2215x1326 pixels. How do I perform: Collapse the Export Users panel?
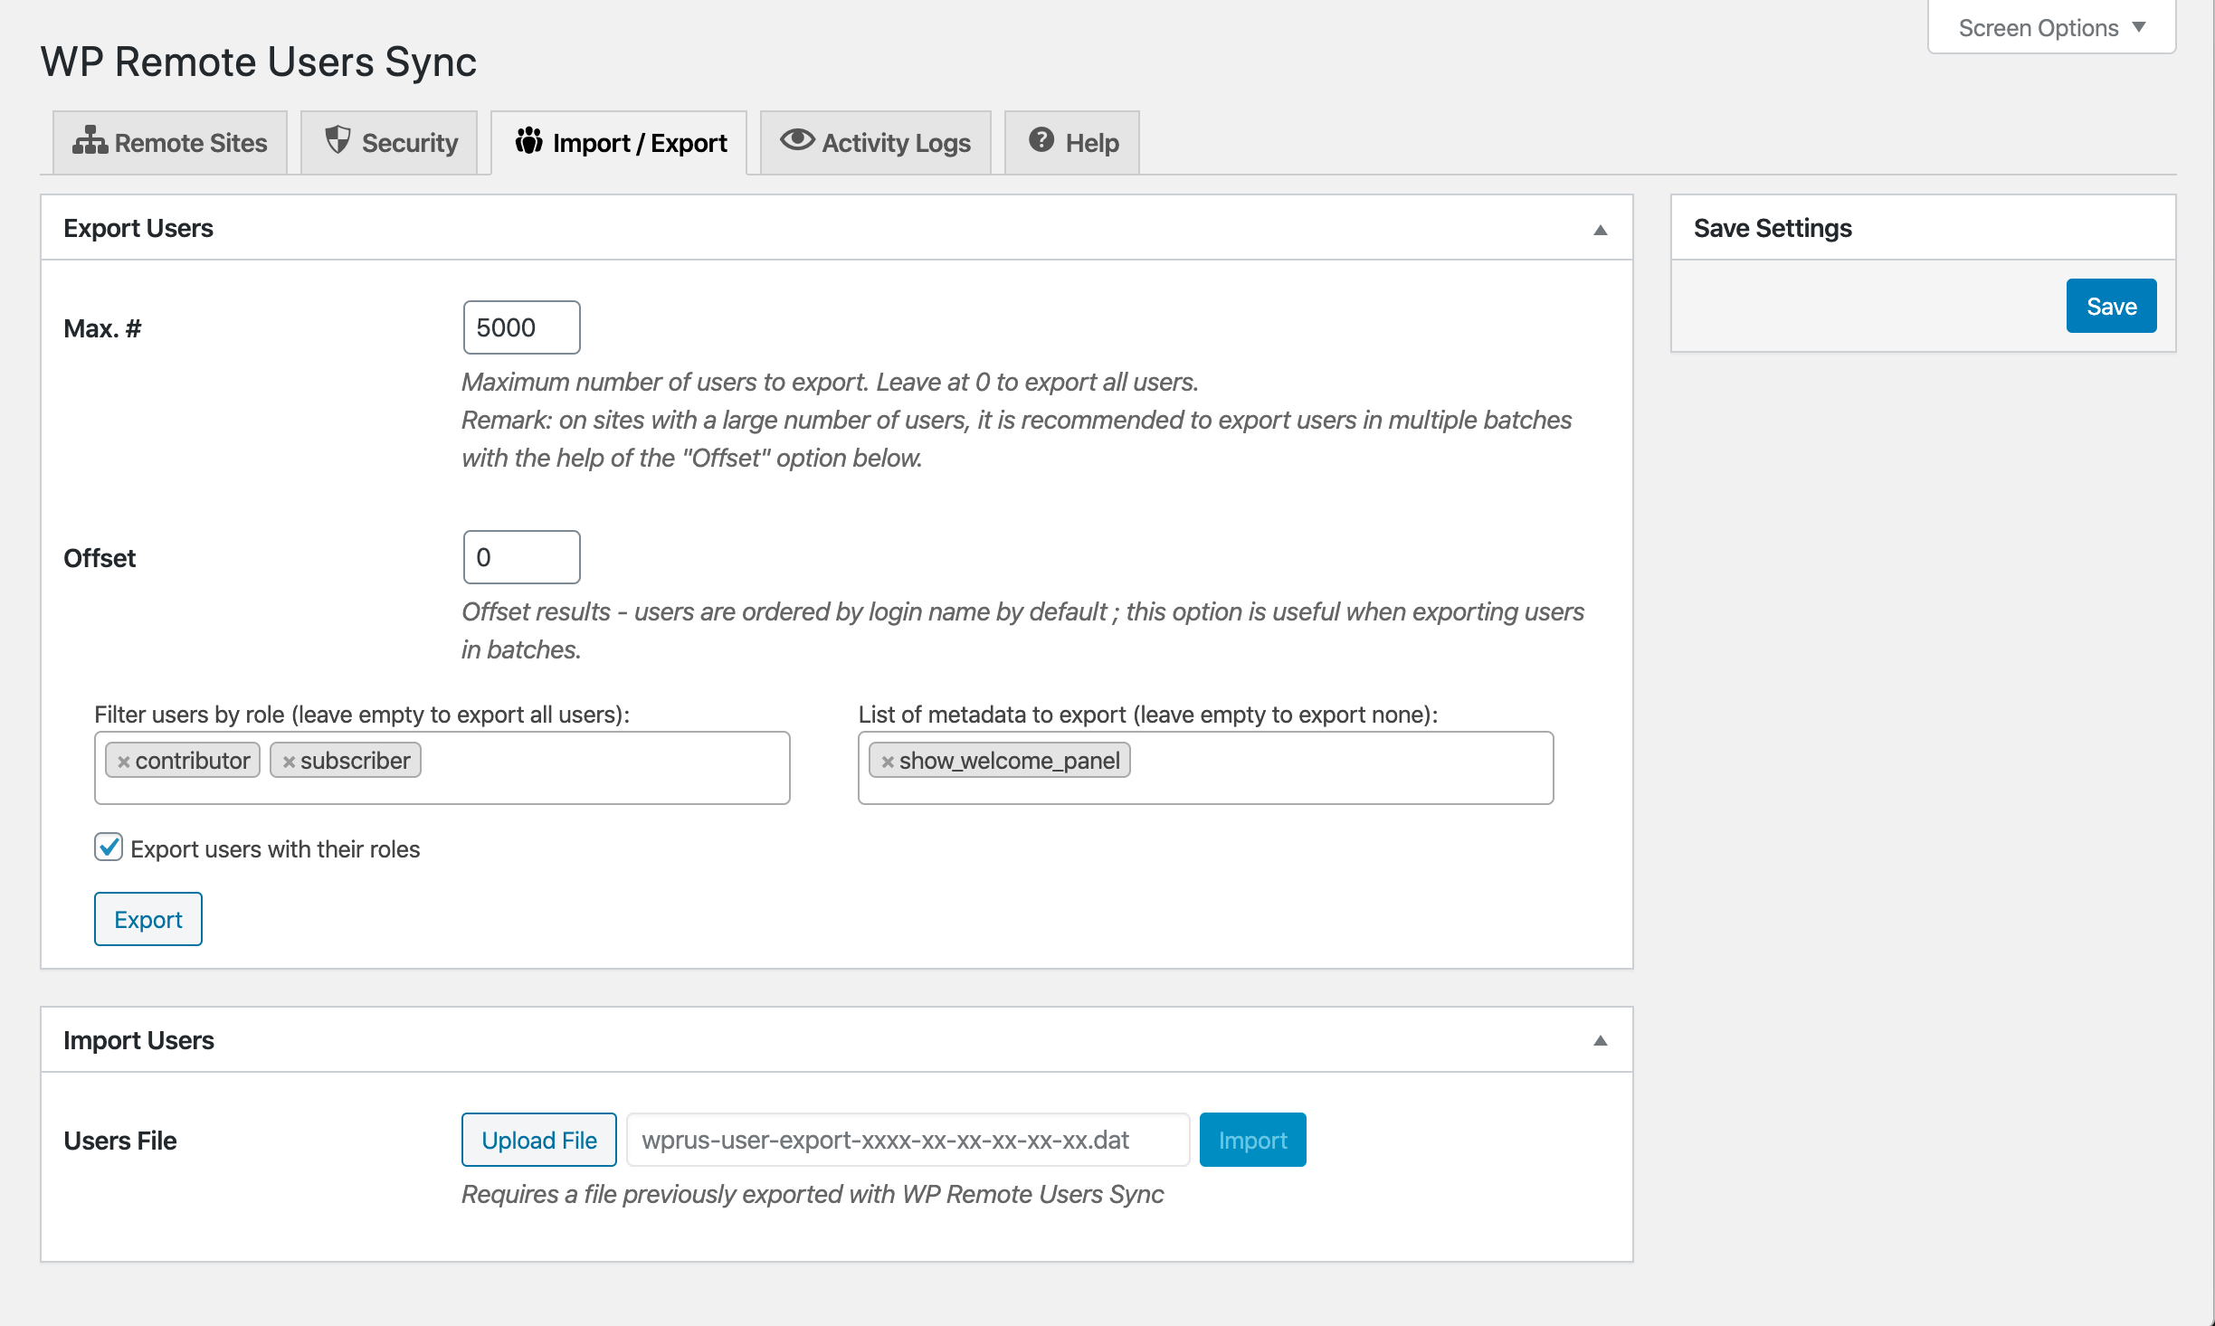click(1601, 230)
